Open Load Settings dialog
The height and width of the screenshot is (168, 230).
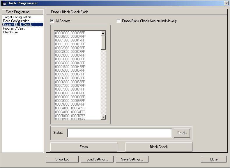coord(97,159)
